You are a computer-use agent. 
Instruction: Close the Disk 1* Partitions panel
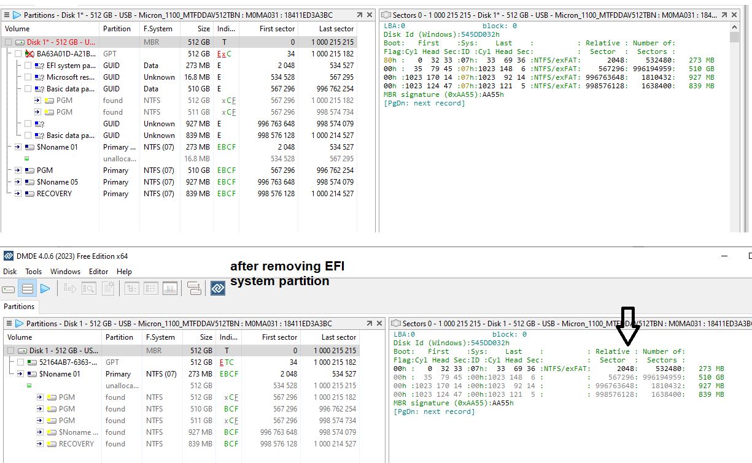tap(369, 15)
